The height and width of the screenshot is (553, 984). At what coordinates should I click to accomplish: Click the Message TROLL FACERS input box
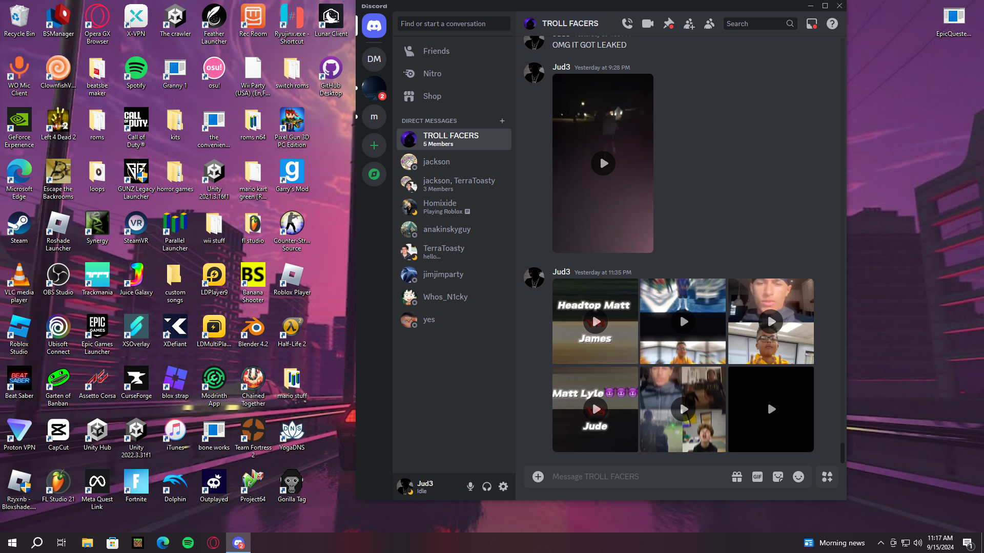coord(635,477)
